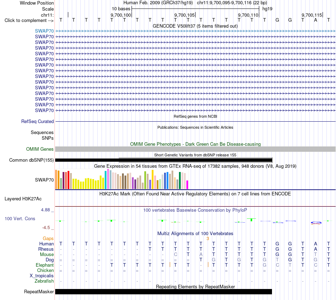Click the 'chr11:9,700,095-9,700,116 (22 bp)' position text
Image resolution: width=336 pixels, height=300 pixels.
tap(232, 3)
